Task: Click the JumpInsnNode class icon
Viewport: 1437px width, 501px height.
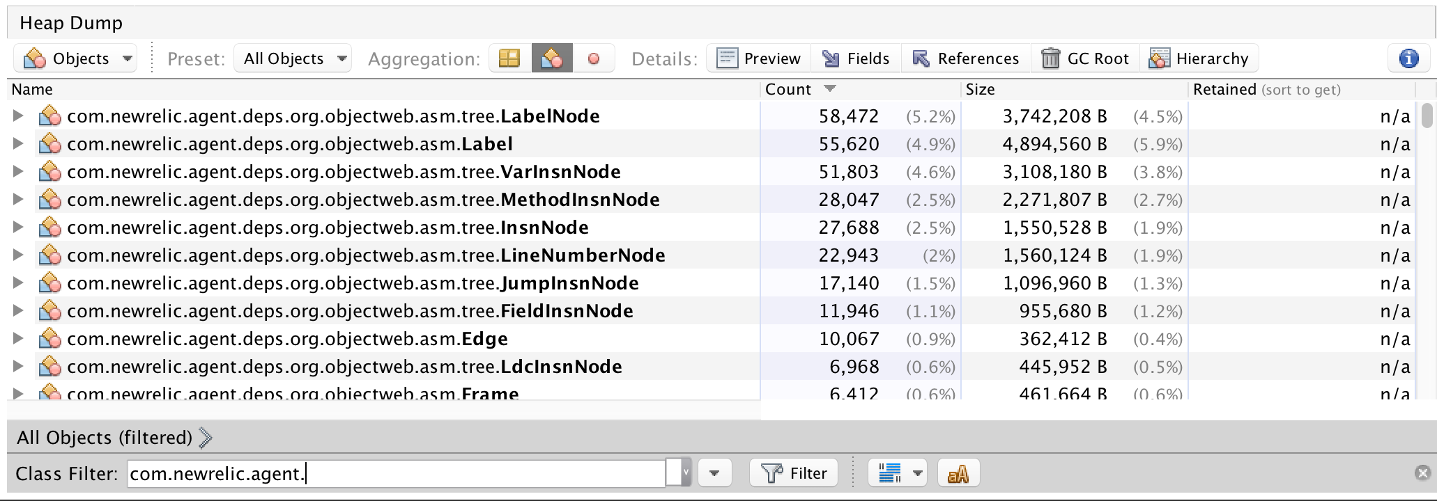Action: 50,283
